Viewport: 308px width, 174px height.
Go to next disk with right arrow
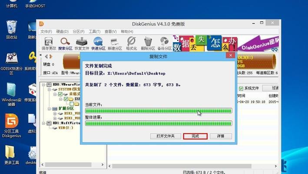point(51,57)
